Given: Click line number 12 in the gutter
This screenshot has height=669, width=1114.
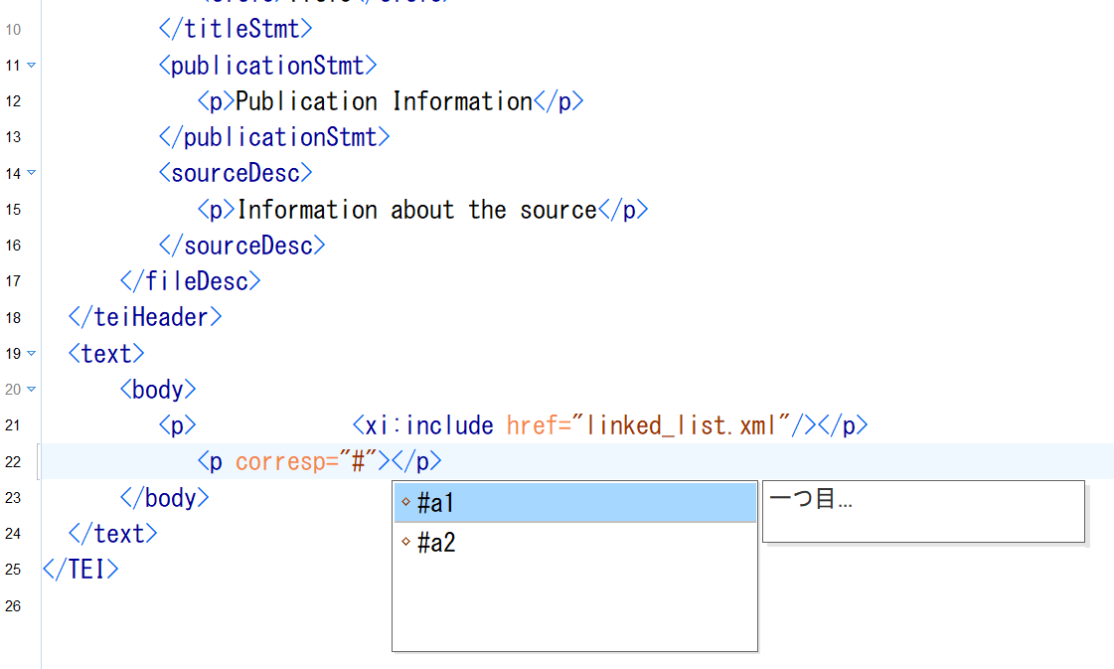Looking at the screenshot, I should (x=13, y=101).
